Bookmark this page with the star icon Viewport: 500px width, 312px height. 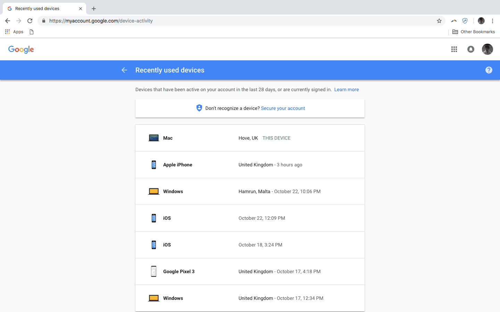coord(439,21)
